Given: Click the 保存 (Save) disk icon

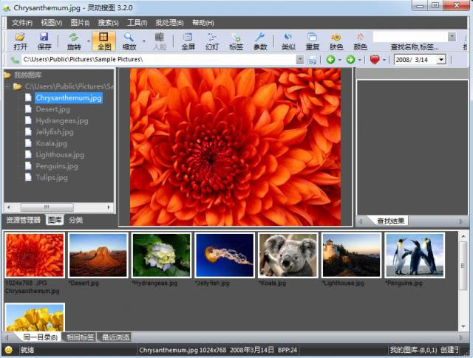Looking at the screenshot, I should [x=44, y=41].
